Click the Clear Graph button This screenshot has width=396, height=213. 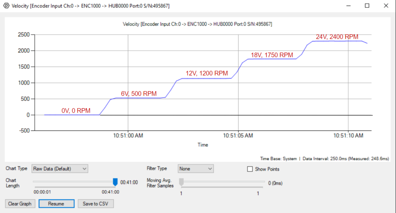[x=21, y=204]
